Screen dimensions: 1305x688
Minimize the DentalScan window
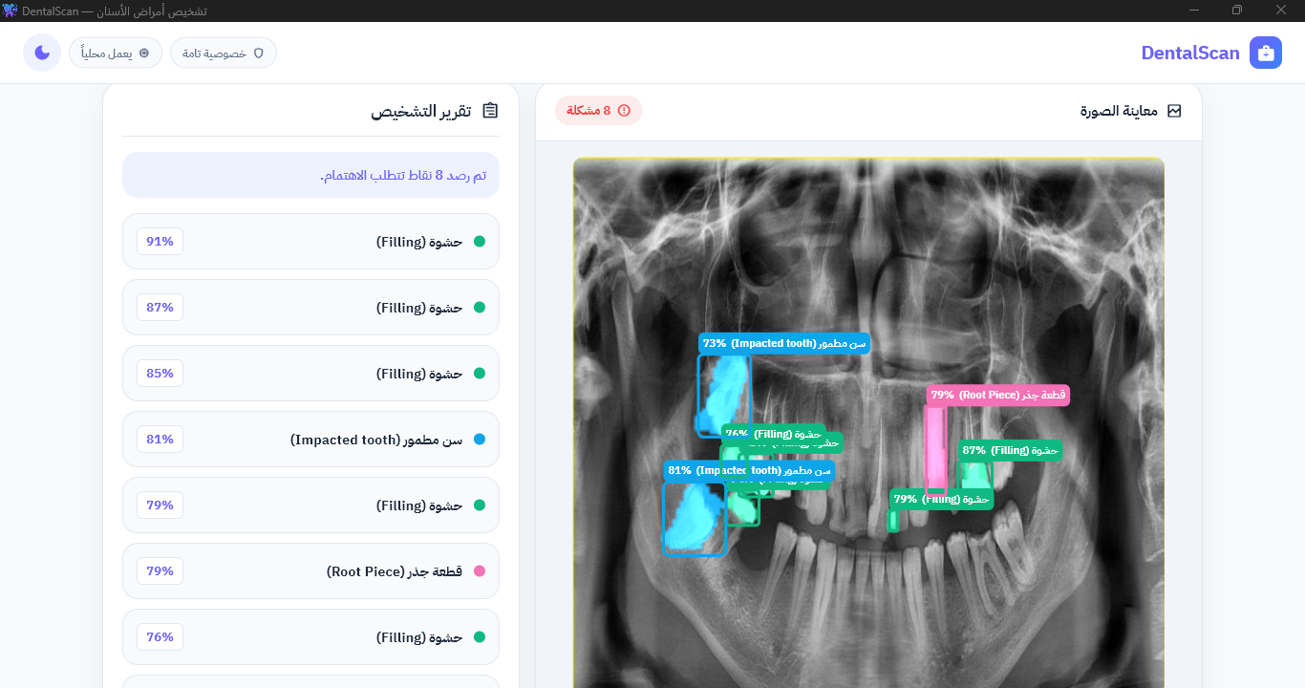[x=1194, y=11]
